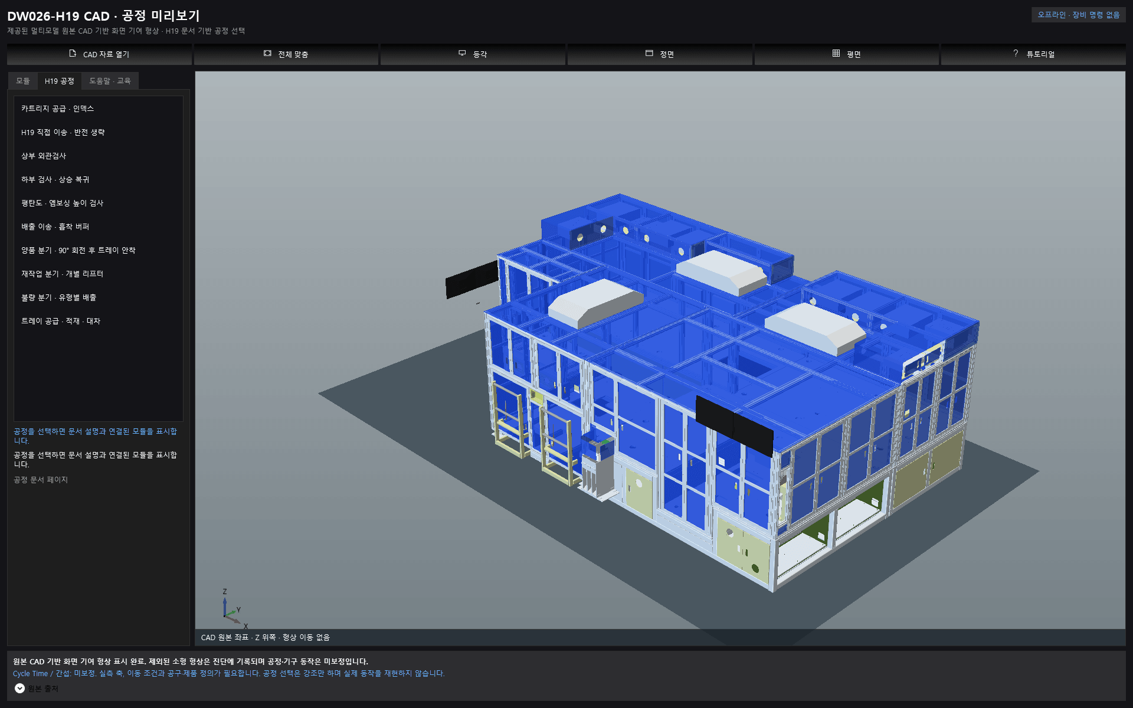Click the 튜토리얼 question mark icon
Viewport: 1133px width, 708px height.
point(1016,54)
